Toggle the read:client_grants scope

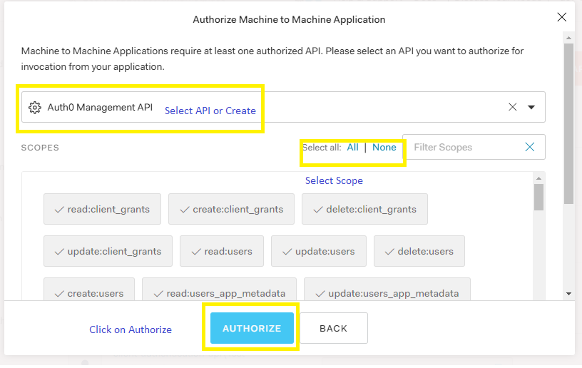click(102, 210)
